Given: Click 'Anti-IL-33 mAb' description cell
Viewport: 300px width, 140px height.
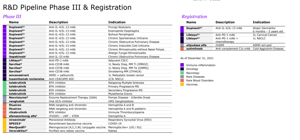Looking at the screenshot, I should [x=59, y=57].
